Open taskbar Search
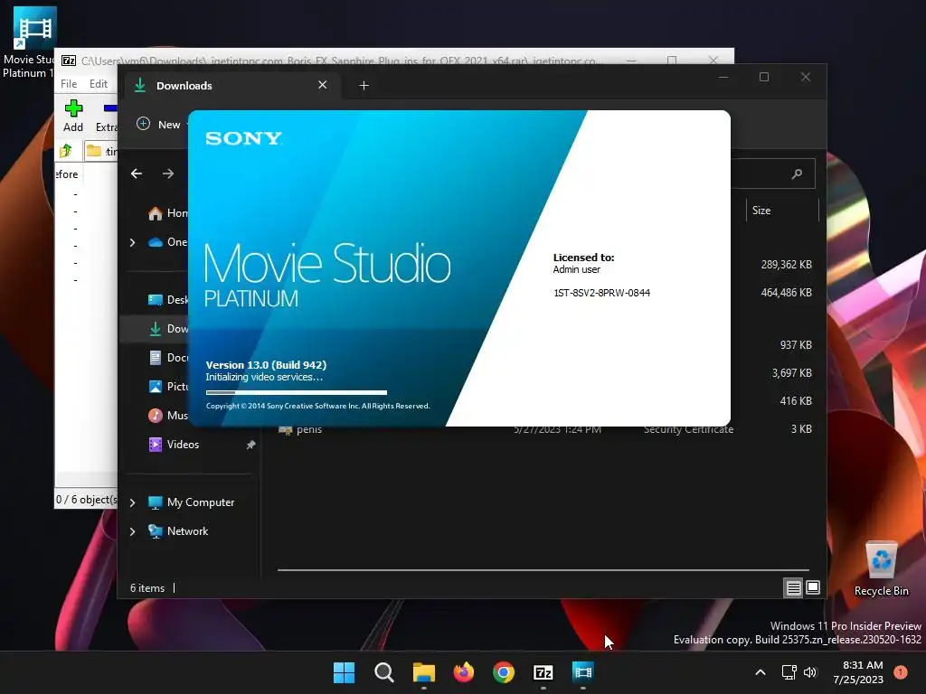Screen dimensions: 926x694 pos(383,672)
